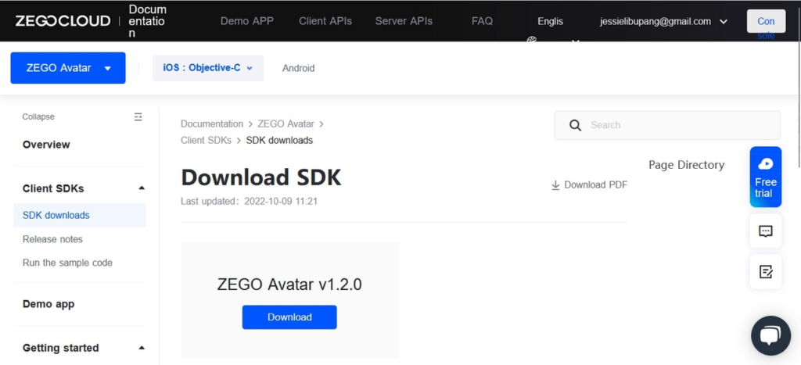Viewport: 801px width, 365px height.
Task: Open the message feedback icon
Action: click(765, 231)
